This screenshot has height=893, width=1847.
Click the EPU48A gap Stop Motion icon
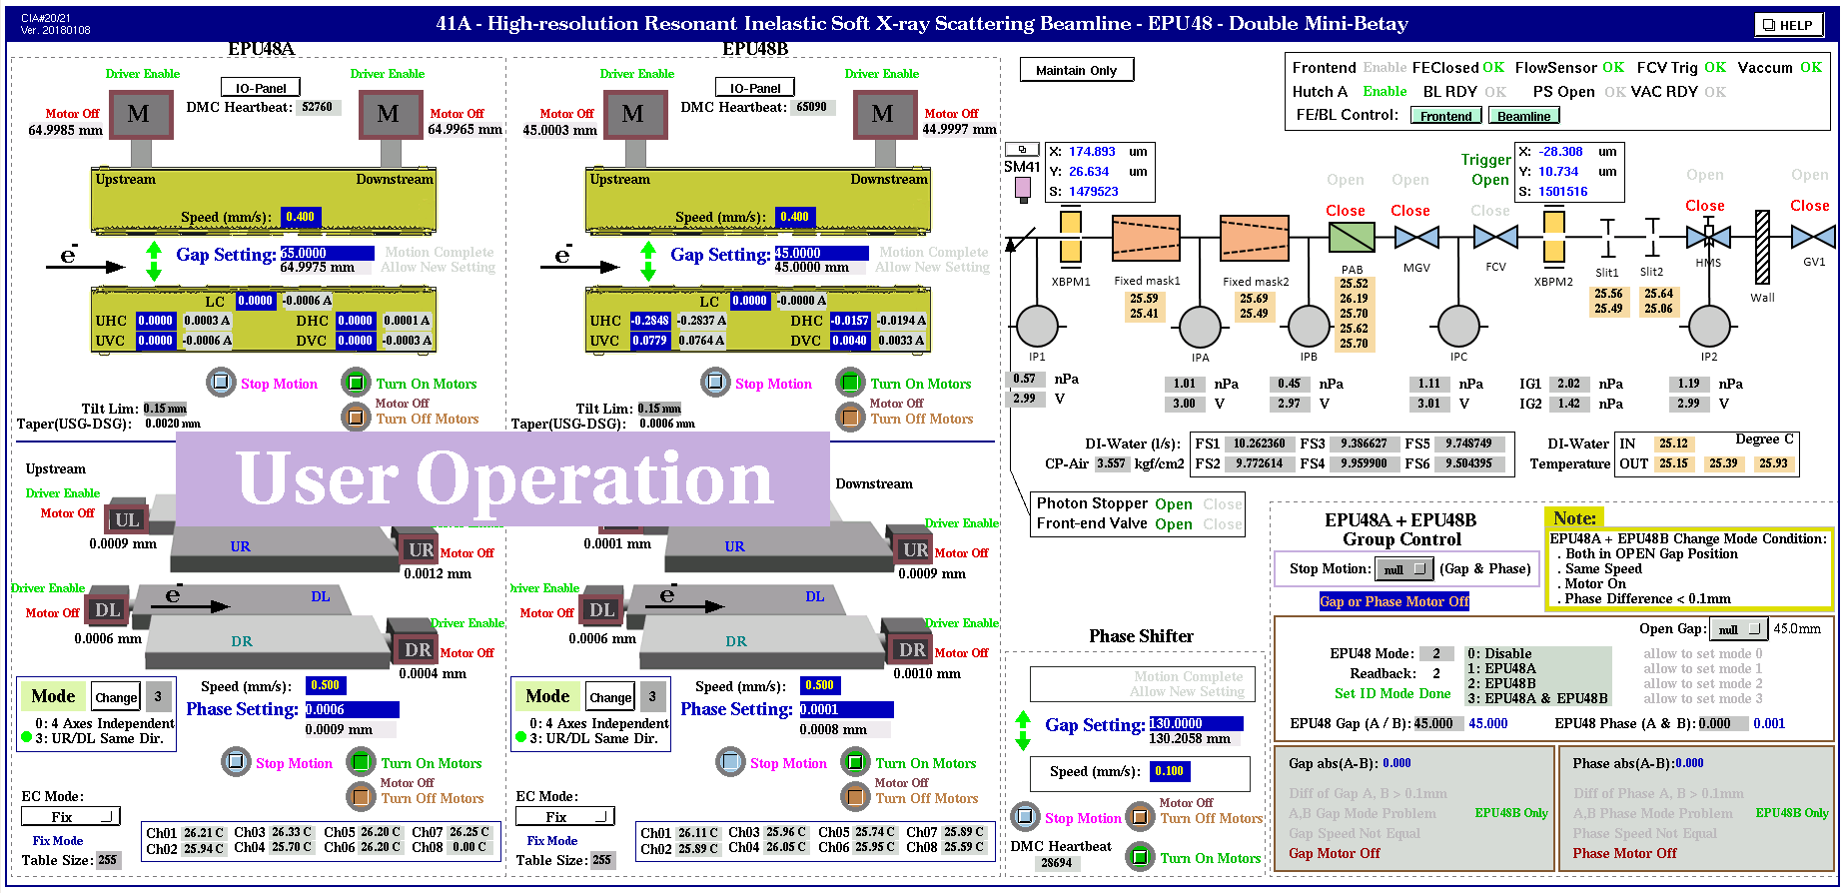point(222,383)
